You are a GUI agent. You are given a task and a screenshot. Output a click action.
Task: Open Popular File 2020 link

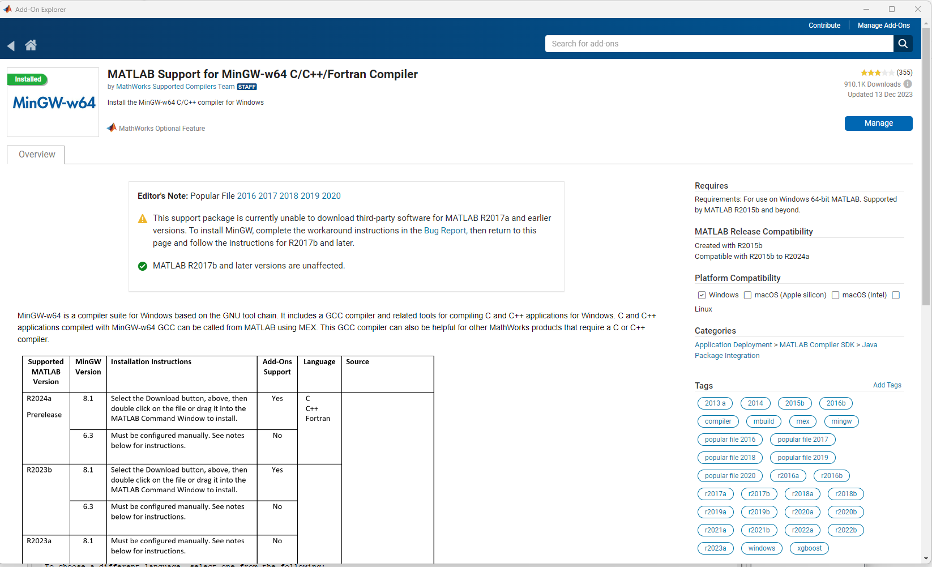tap(331, 196)
